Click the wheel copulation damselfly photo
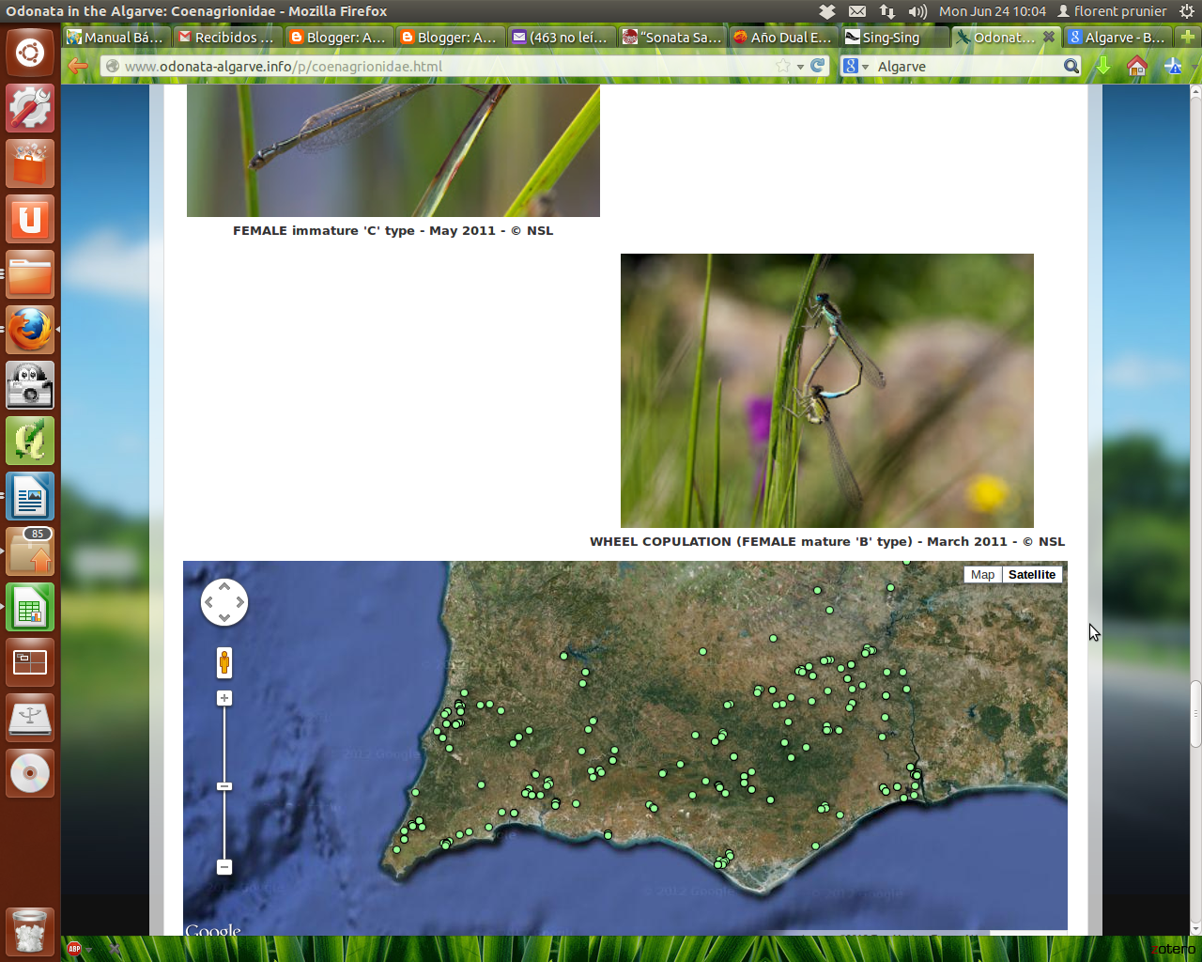 click(826, 390)
